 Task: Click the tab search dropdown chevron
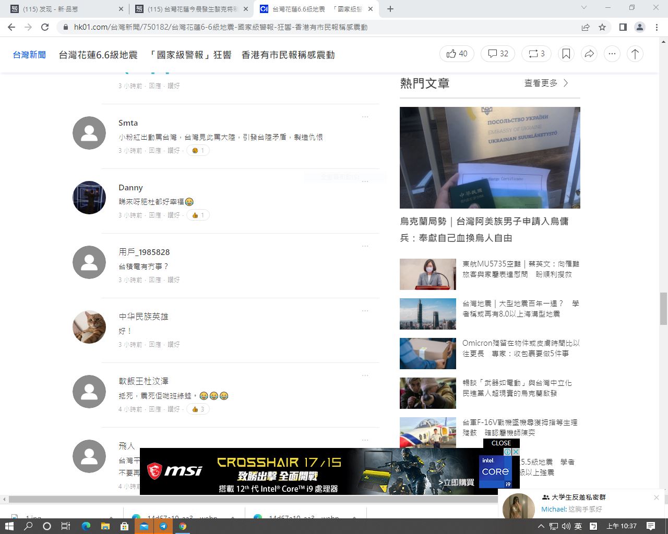tap(584, 8)
